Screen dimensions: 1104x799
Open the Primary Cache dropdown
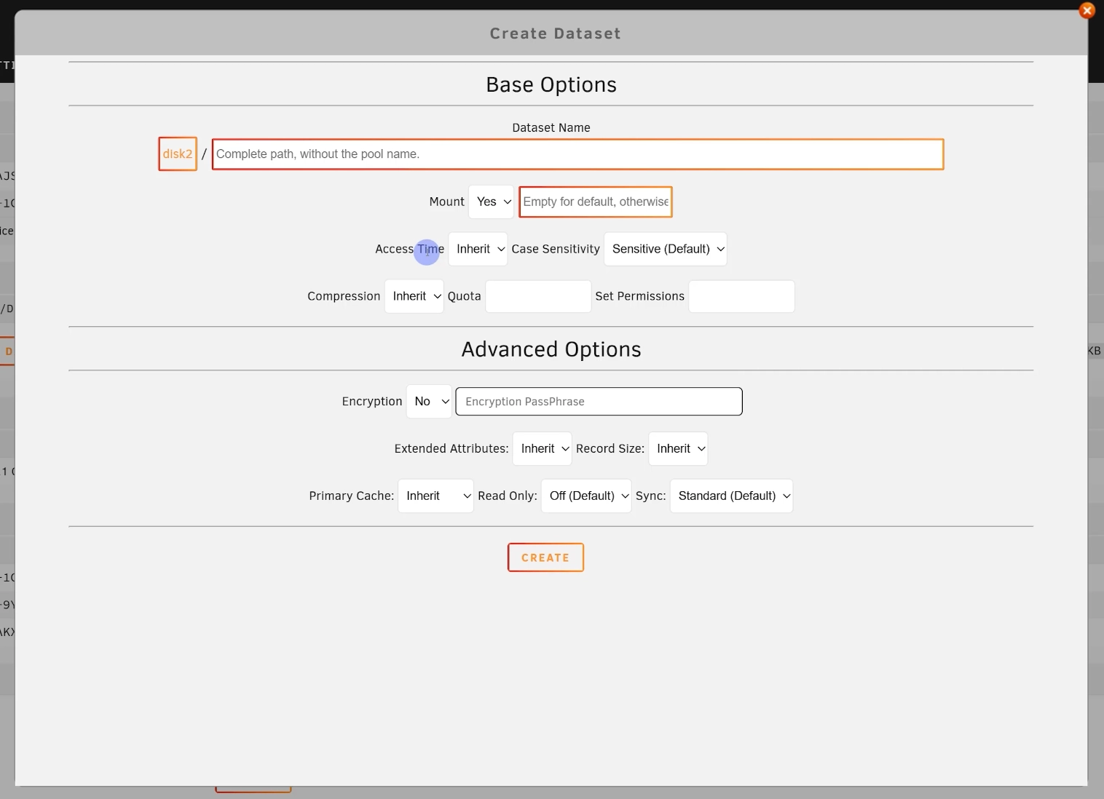click(435, 496)
